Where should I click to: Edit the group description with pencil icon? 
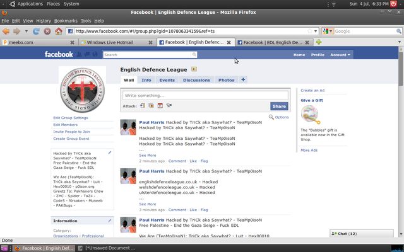pyautogui.click(x=110, y=152)
